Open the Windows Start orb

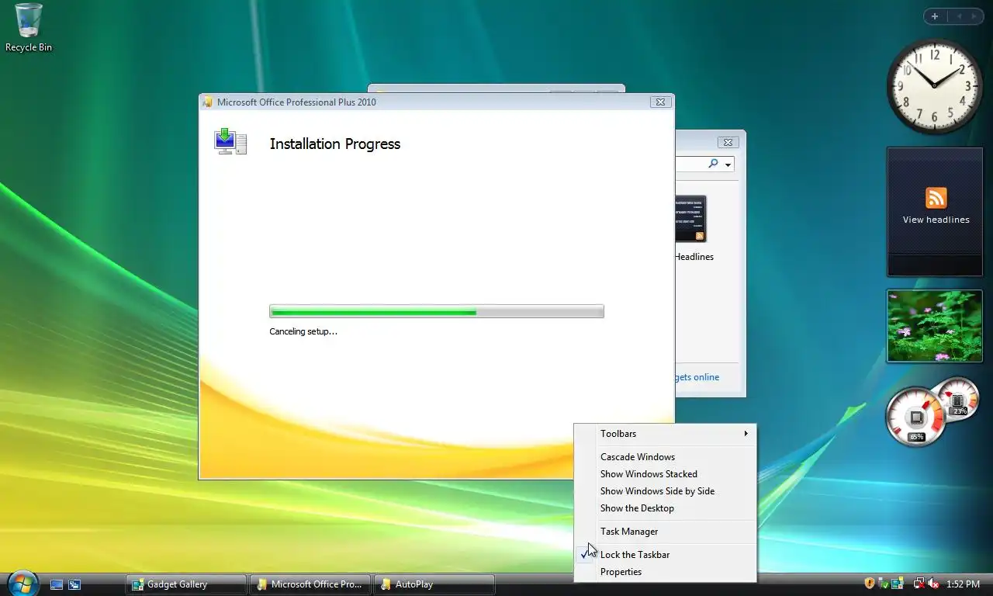pos(22,584)
